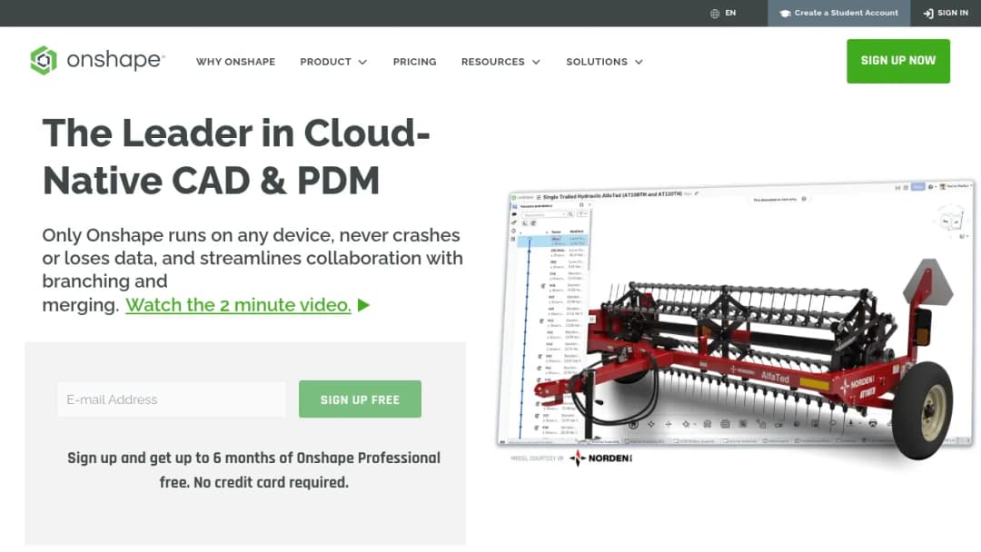This screenshot has width=981, height=552.
Task: Click the globe language icon
Action: point(715,13)
